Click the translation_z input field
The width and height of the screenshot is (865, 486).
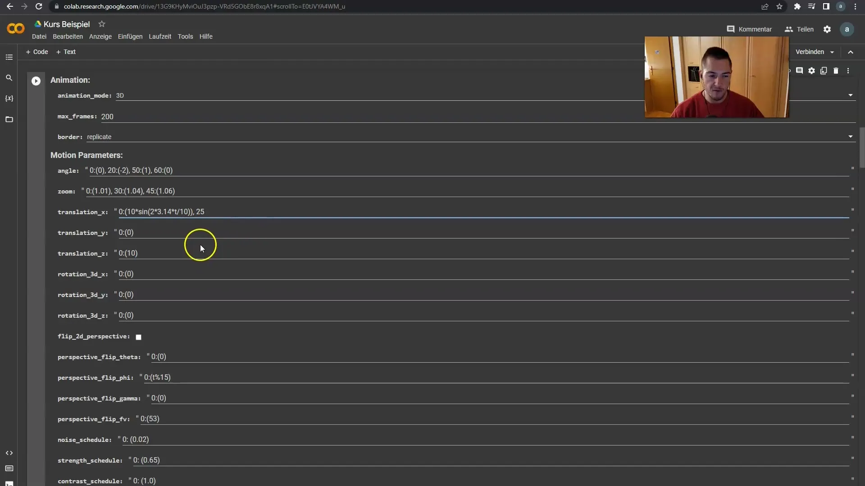tap(483, 253)
